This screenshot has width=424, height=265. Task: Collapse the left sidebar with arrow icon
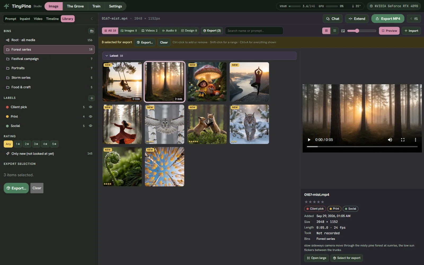point(92,19)
